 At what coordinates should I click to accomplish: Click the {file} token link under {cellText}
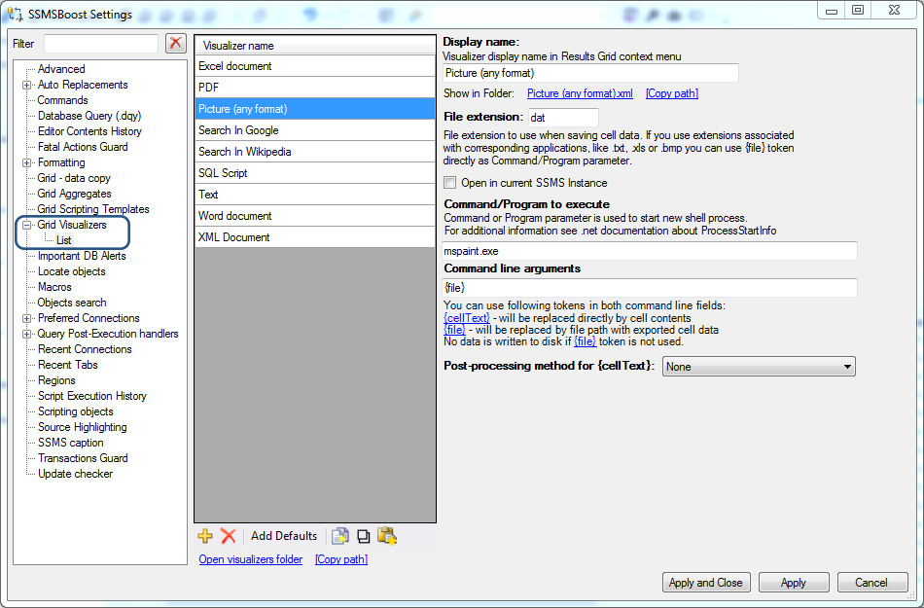point(454,330)
